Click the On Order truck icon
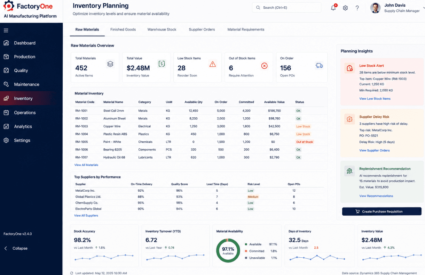The height and width of the screenshot is (275, 425). 319,65
